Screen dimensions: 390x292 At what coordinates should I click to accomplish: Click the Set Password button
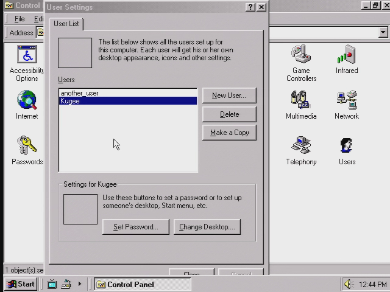tap(135, 227)
